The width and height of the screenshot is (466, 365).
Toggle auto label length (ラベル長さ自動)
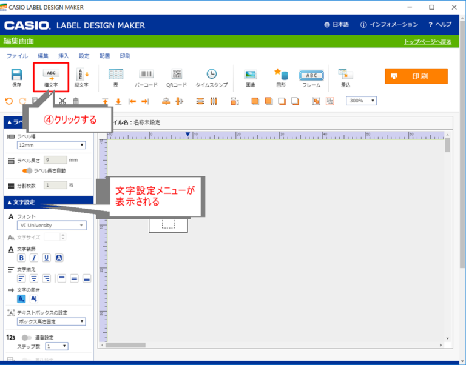click(27, 171)
